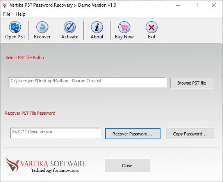
Task: Click the Vartika logo icon in title bar
Action: (5, 5)
